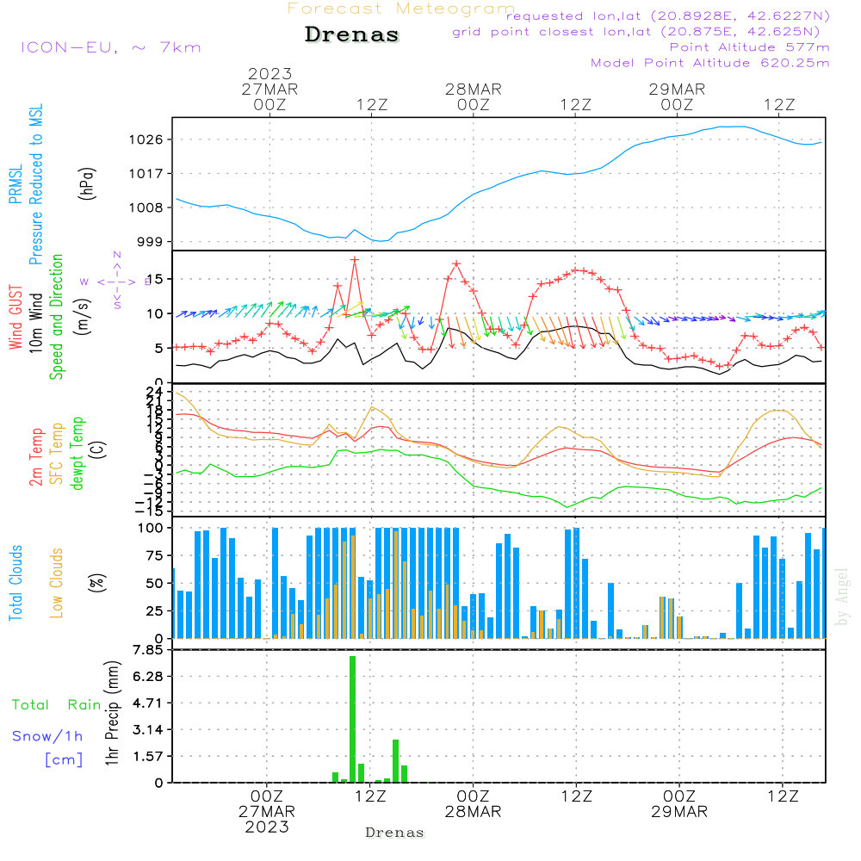The image size is (861, 861).
Task: Click the '50' value on the cloud axis
Action: pos(155,584)
